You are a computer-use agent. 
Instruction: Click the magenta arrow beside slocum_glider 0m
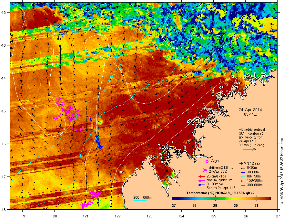(202, 180)
